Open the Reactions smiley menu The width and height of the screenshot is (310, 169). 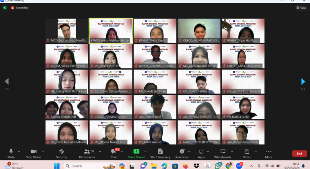tap(182, 154)
